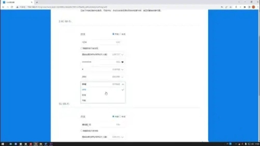Turn 5G Wi-Fi switch off

point(120,117)
